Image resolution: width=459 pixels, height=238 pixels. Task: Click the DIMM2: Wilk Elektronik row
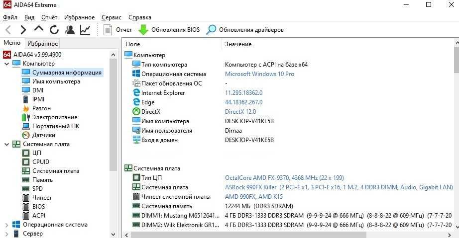(x=288, y=225)
